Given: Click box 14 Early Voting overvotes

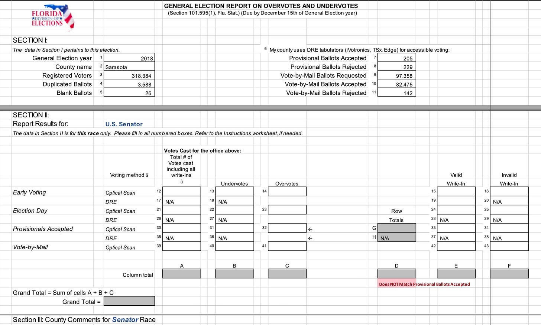Looking at the screenshot, I should coord(287,191).
